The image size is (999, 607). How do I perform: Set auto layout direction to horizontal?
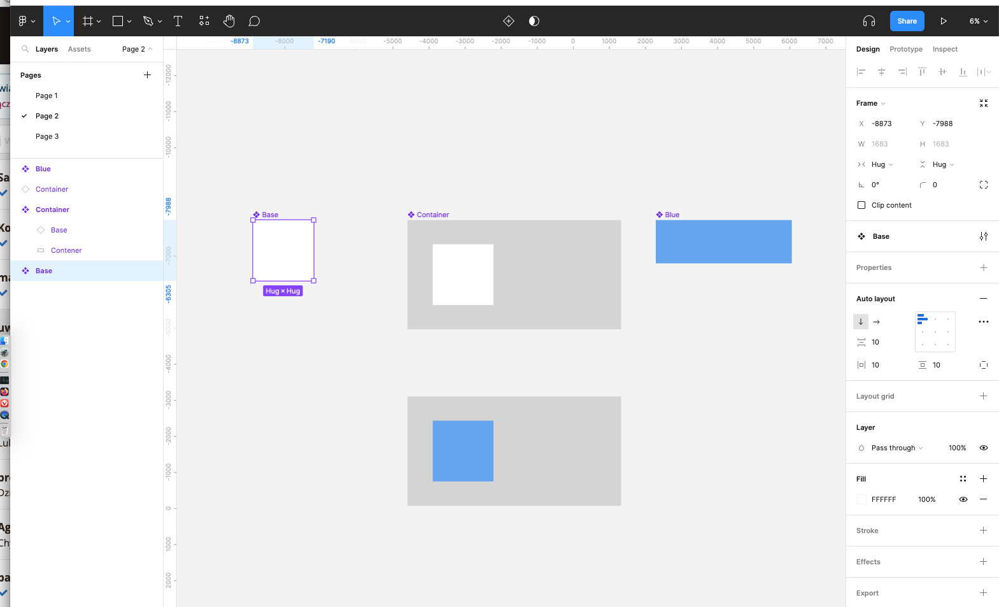pyautogui.click(x=877, y=322)
